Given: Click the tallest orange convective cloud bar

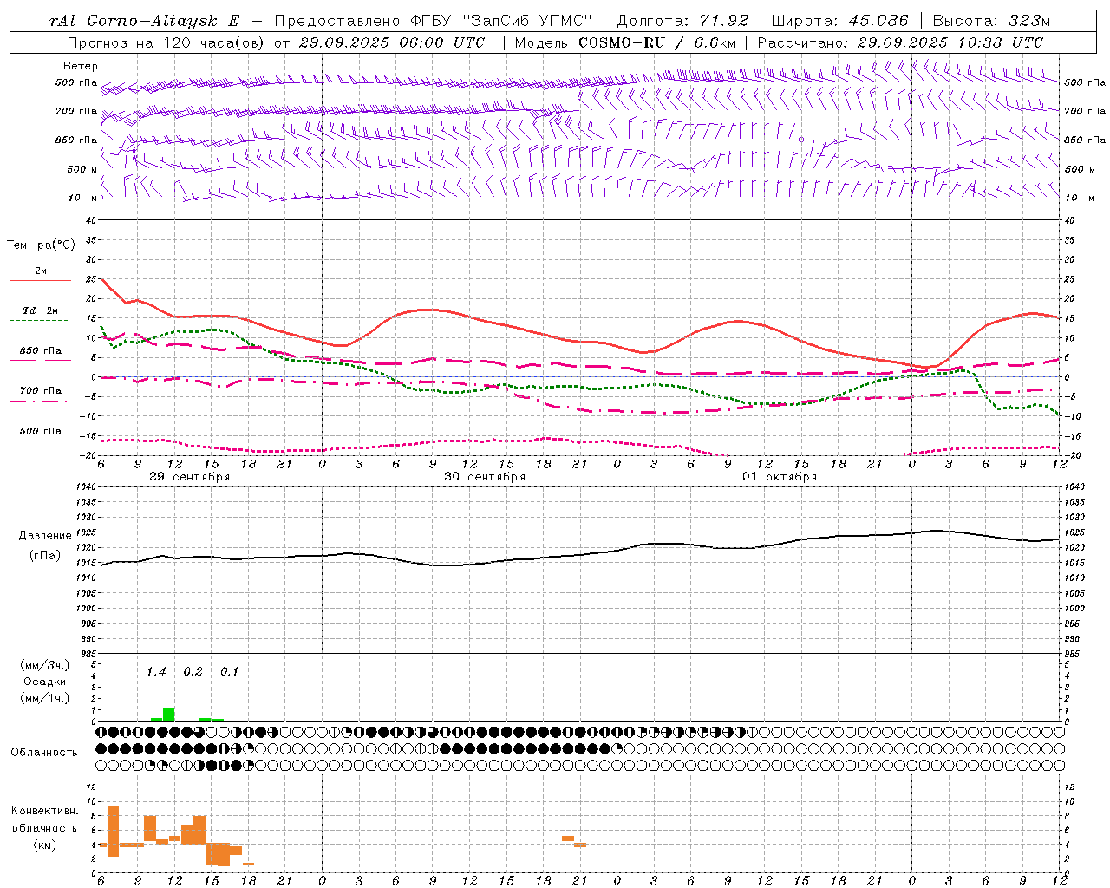Looking at the screenshot, I should click(113, 832).
